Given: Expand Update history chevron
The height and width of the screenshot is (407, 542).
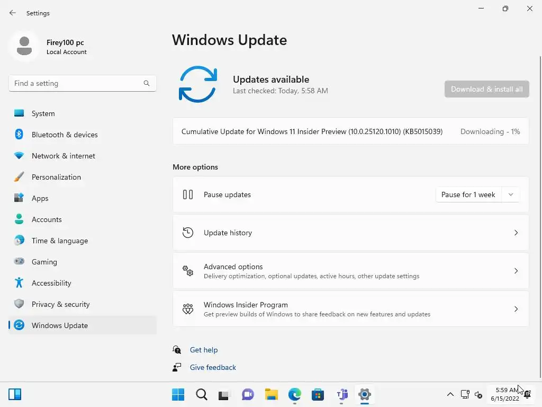Looking at the screenshot, I should pyautogui.click(x=516, y=233).
